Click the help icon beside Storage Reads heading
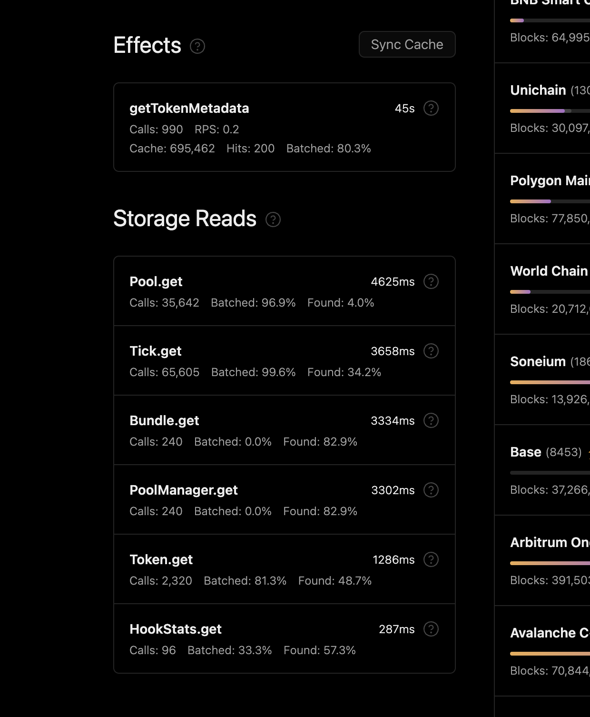This screenshot has width=590, height=717. [x=273, y=219]
